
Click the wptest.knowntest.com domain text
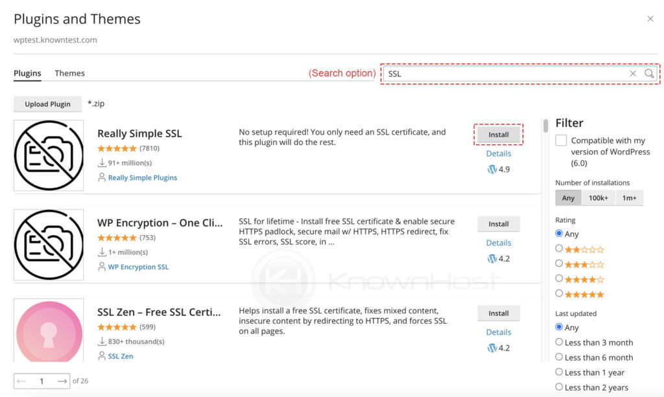coord(56,40)
